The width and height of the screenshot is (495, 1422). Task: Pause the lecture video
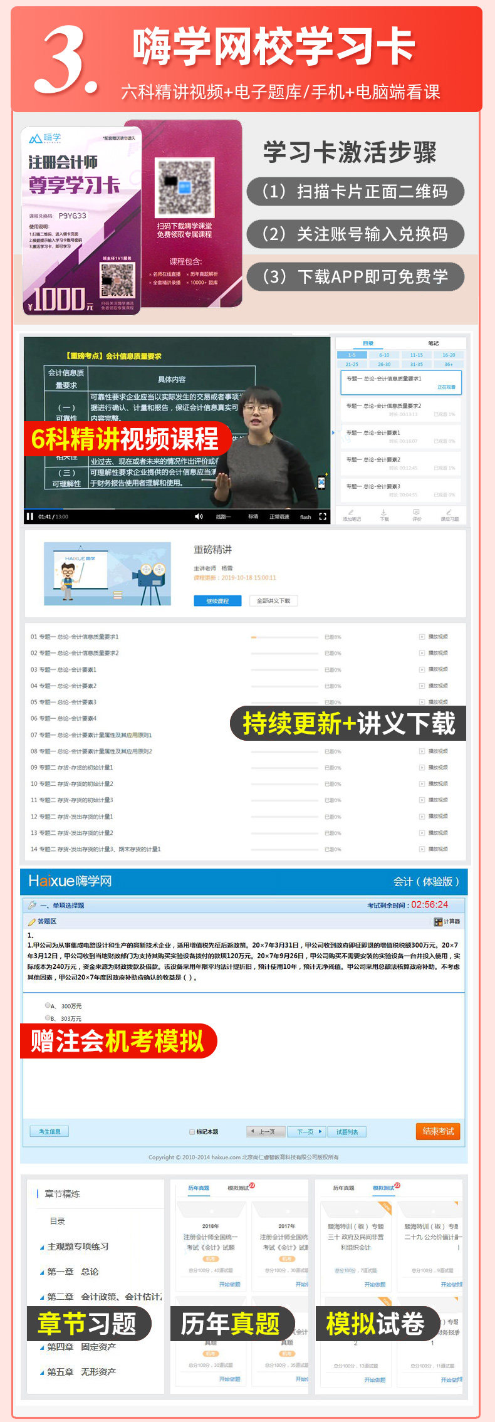29,516
